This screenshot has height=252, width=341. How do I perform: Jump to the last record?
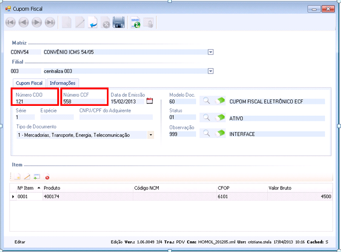point(50,22)
